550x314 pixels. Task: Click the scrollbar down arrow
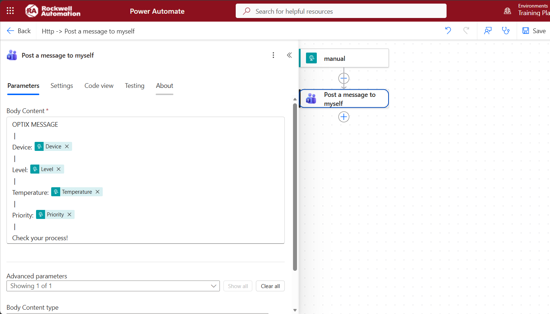click(295, 310)
